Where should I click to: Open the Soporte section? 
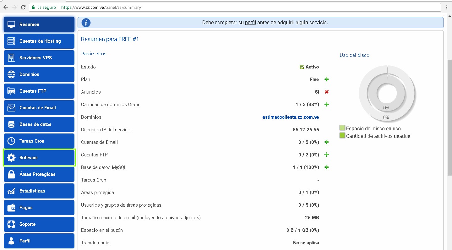[x=39, y=224]
